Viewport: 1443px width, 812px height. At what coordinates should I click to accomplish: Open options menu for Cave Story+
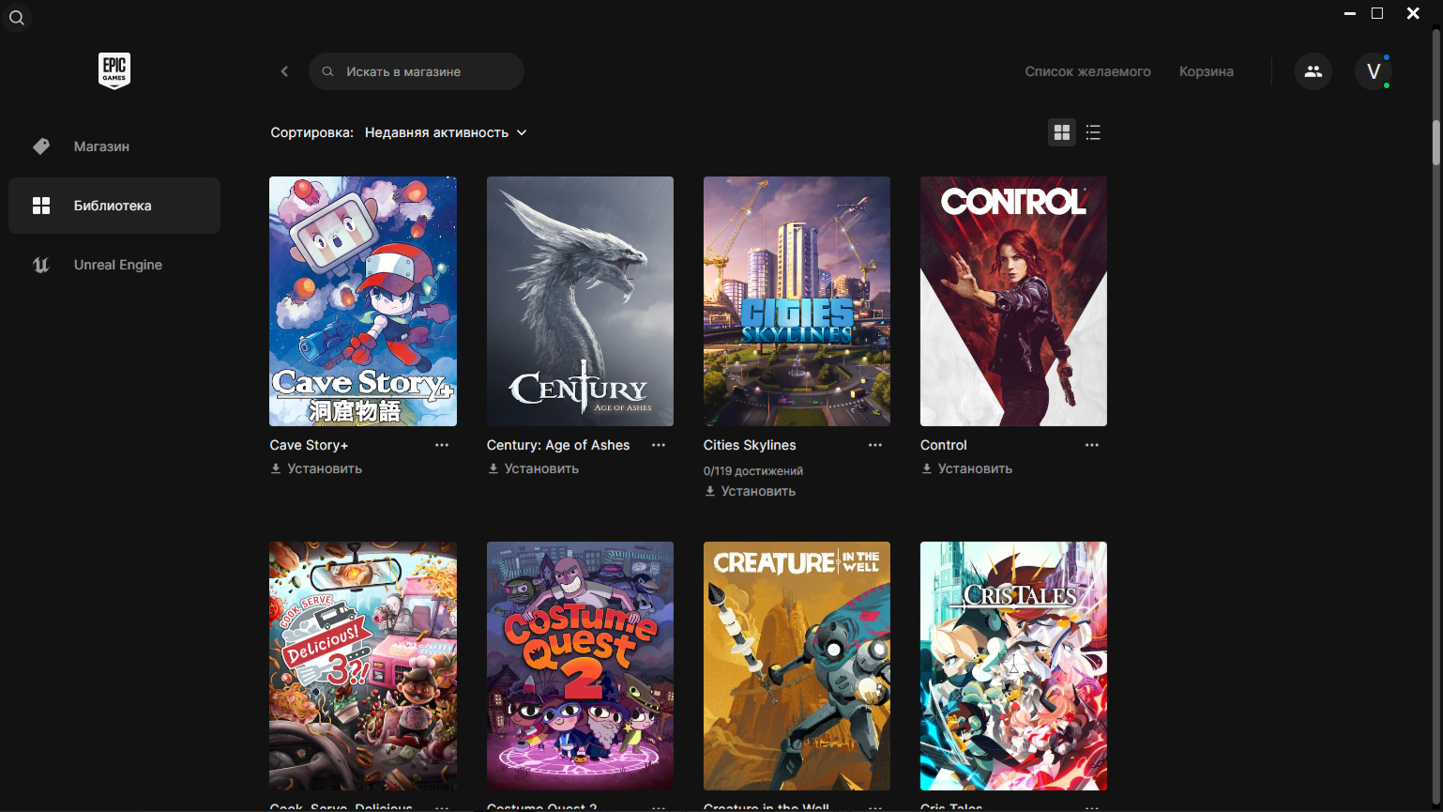click(442, 445)
